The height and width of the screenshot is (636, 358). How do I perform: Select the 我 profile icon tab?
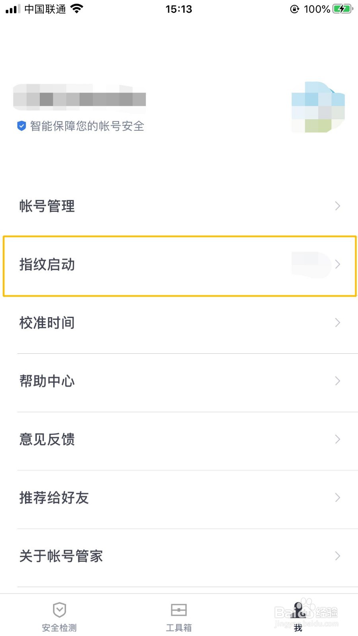point(298,610)
